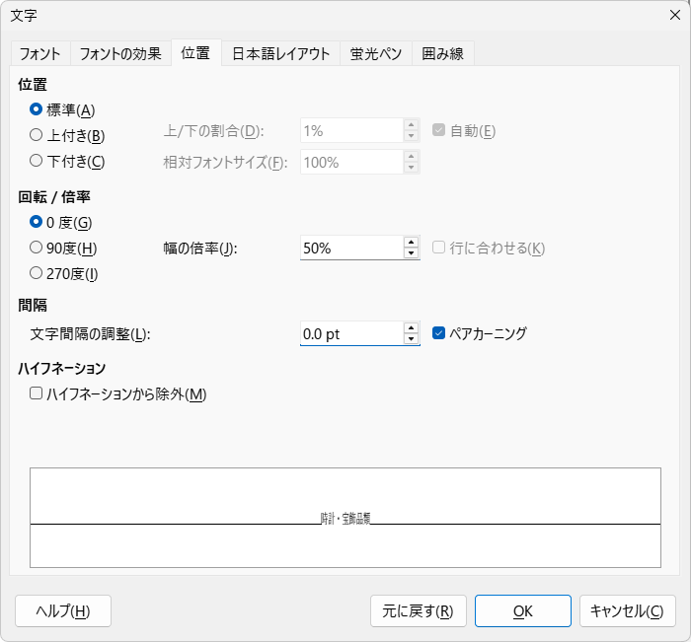Decrease 幅の倍率 with down arrow

[411, 253]
